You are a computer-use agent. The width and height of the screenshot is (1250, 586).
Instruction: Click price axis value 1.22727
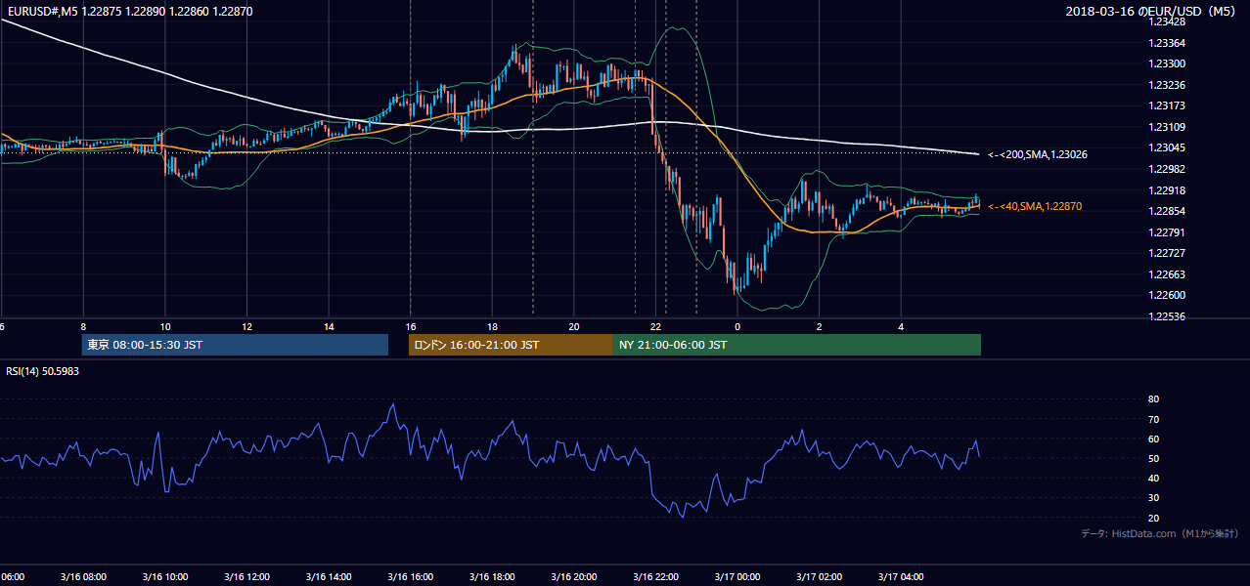click(x=1168, y=253)
